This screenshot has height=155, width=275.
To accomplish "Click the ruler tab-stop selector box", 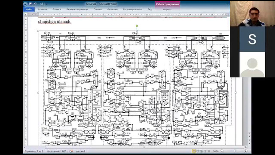I will click(26, 15).
